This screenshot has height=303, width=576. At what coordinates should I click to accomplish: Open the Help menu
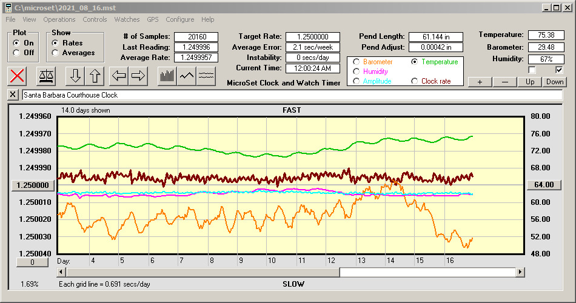207,19
